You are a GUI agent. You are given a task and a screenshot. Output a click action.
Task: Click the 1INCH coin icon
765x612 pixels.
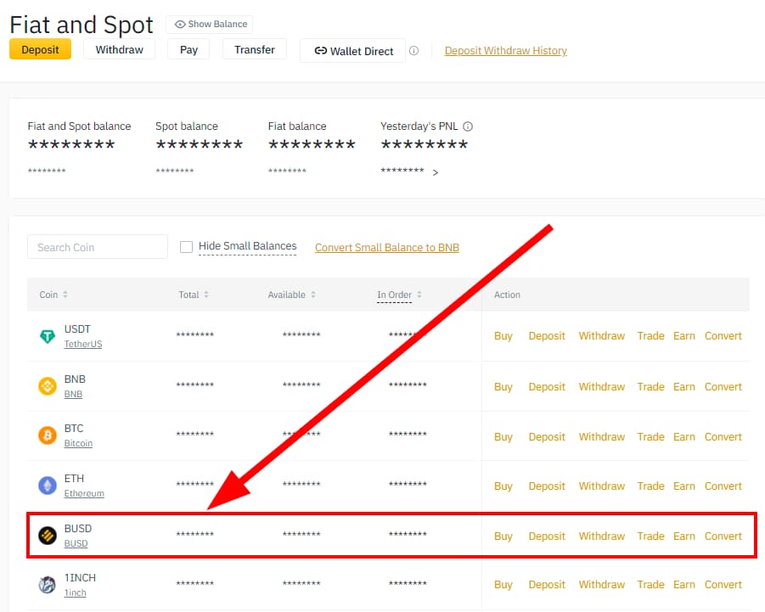pos(48,584)
